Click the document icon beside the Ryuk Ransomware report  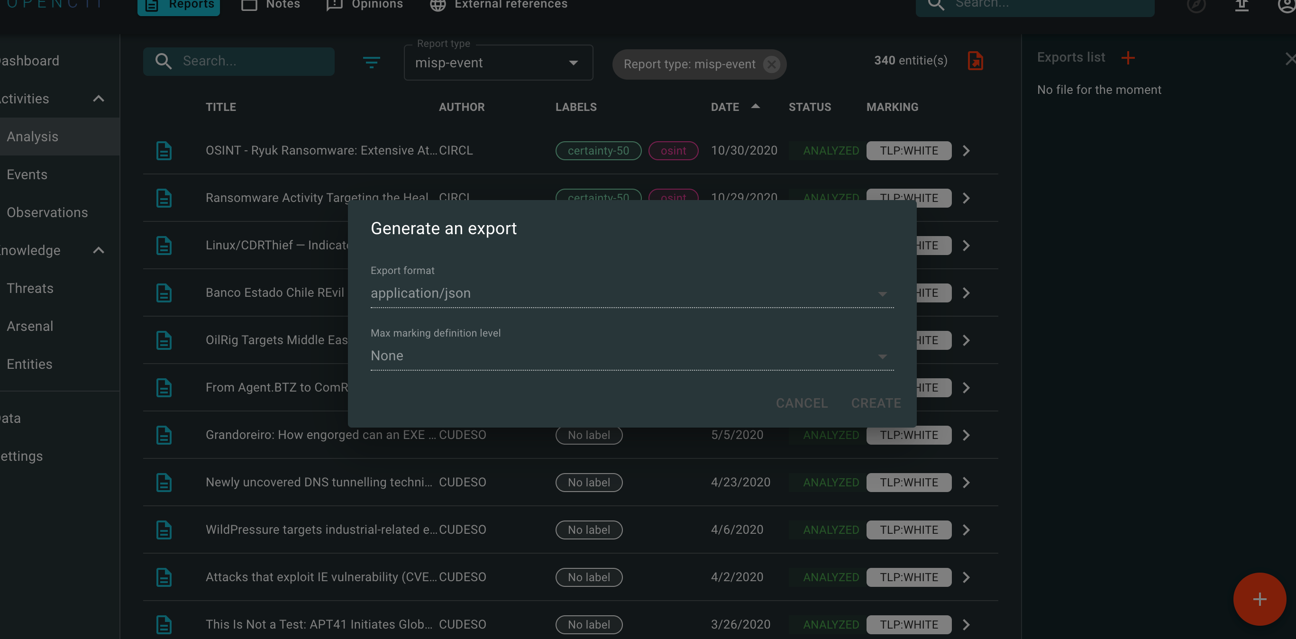click(x=164, y=150)
